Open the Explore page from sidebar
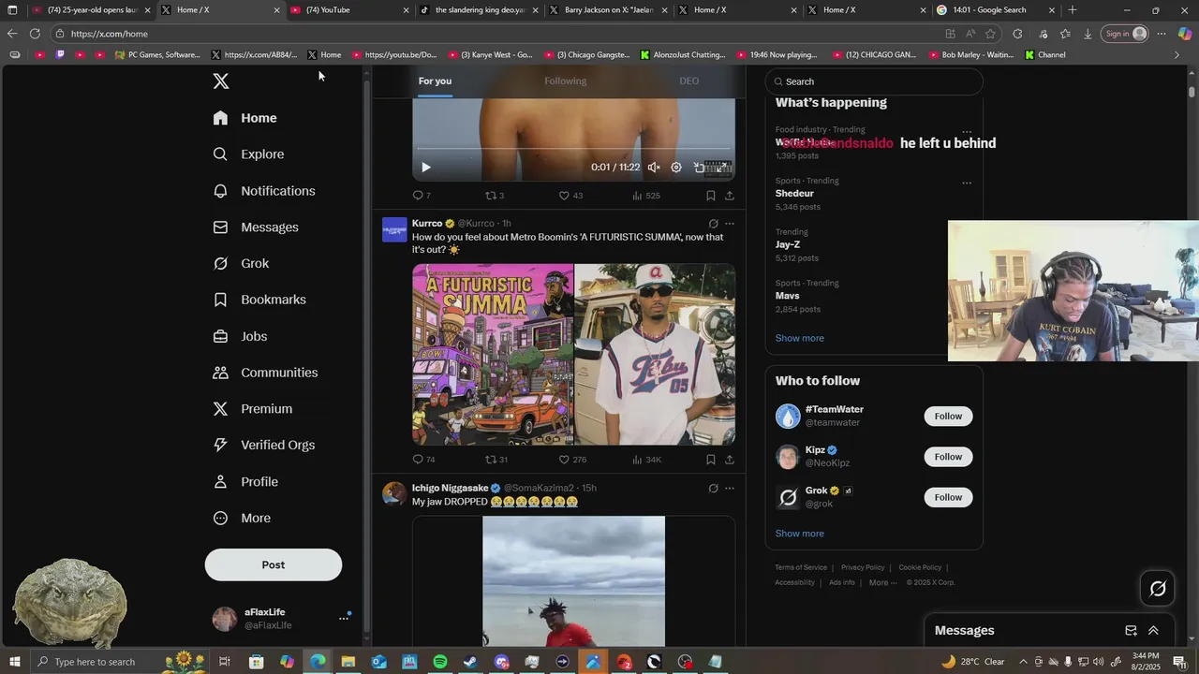This screenshot has width=1199, height=674. point(249,154)
